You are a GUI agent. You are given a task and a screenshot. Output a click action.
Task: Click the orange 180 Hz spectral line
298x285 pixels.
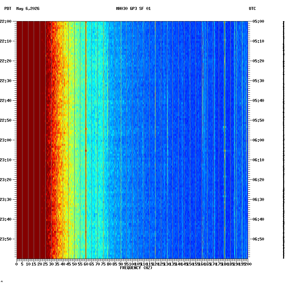click(x=225, y=140)
